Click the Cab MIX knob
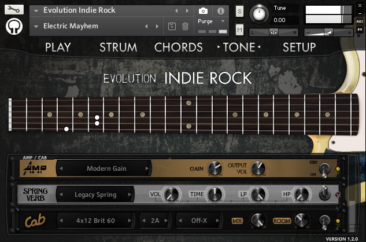 (x=258, y=220)
